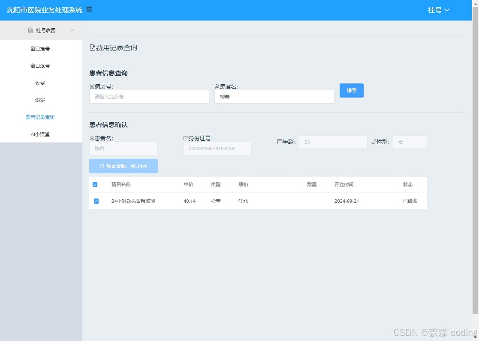Viewport: 479px width, 341px height.
Task: Uncheck the 24小时动态胃酸监测 row checkbox
Action: pyautogui.click(x=96, y=201)
